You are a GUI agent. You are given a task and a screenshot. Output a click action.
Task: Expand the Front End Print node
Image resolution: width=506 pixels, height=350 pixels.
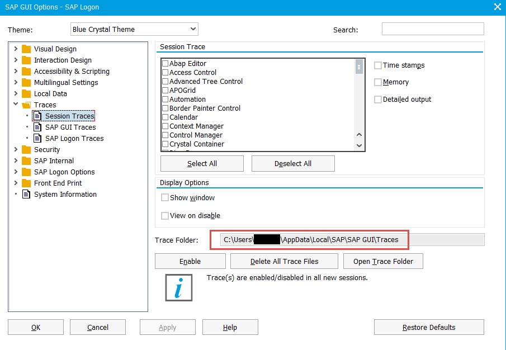tap(16, 183)
